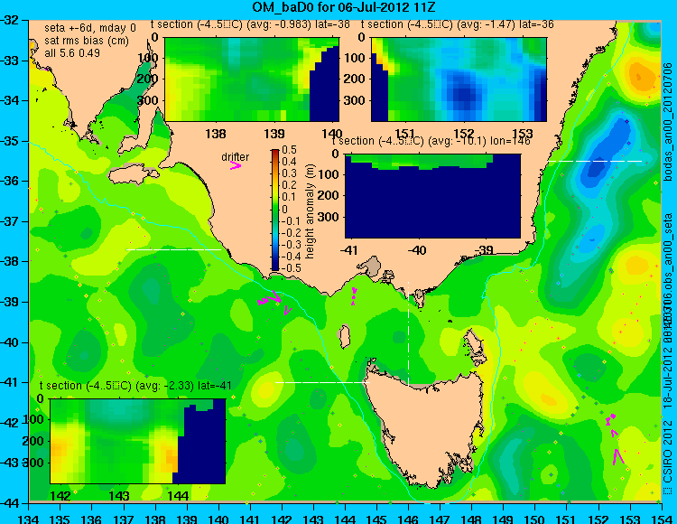Screen dimensions: 677x524
Task: Click the 't section' caption ending lat=-36
Action: point(458,24)
